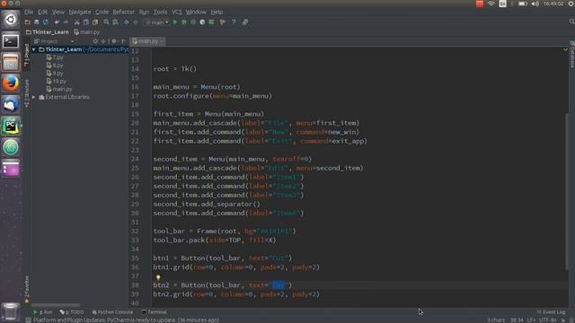Open the Run tool window tab
Viewport: 575px width, 323px height.
tap(43, 312)
